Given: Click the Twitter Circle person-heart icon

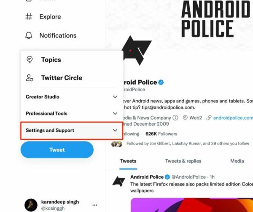Looking at the screenshot, I should (30, 78).
